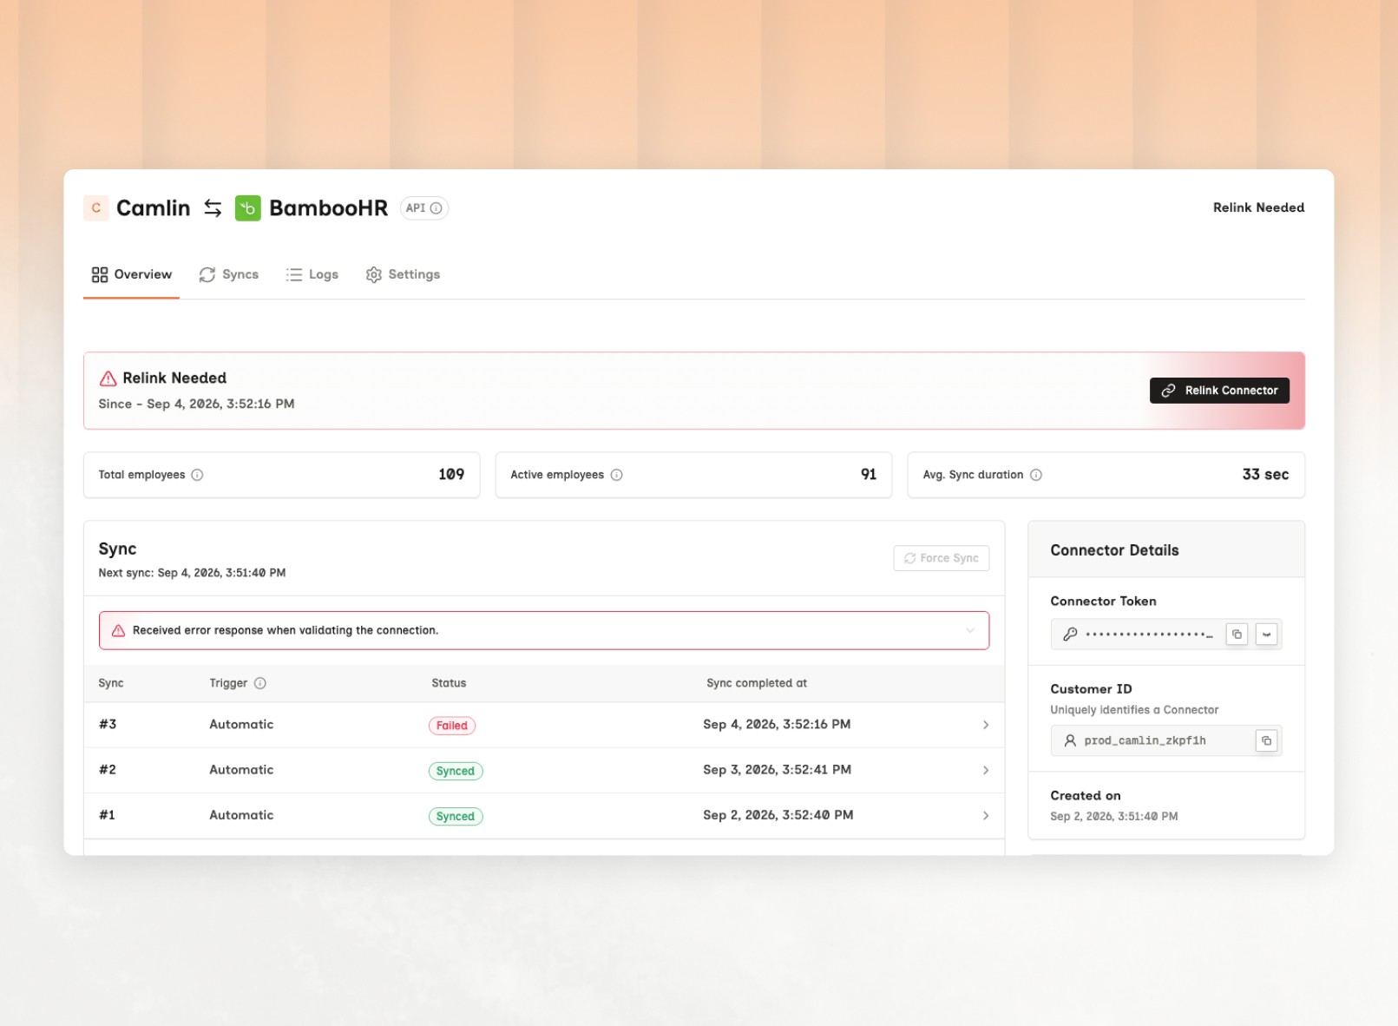Click the Trigger column info icon

[260, 683]
